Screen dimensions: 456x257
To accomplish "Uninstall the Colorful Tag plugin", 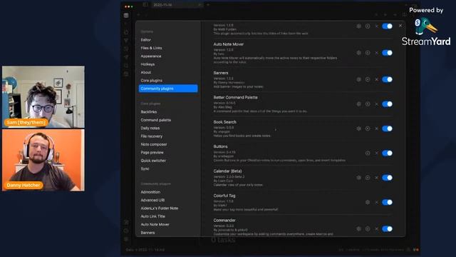I will pos(377,202).
